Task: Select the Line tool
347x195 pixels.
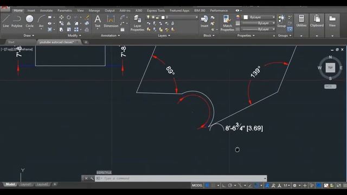Action: click(6, 21)
